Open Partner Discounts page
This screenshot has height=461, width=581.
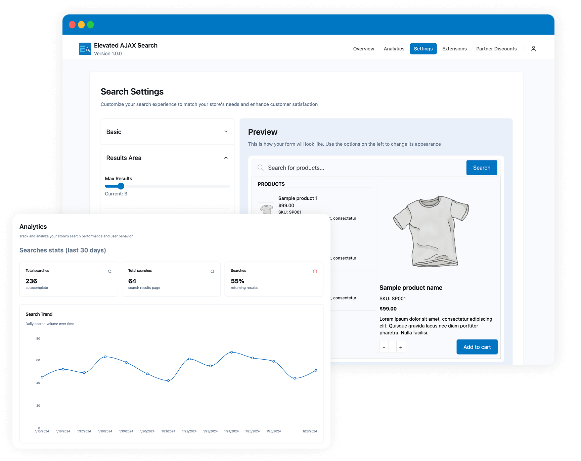coord(496,49)
